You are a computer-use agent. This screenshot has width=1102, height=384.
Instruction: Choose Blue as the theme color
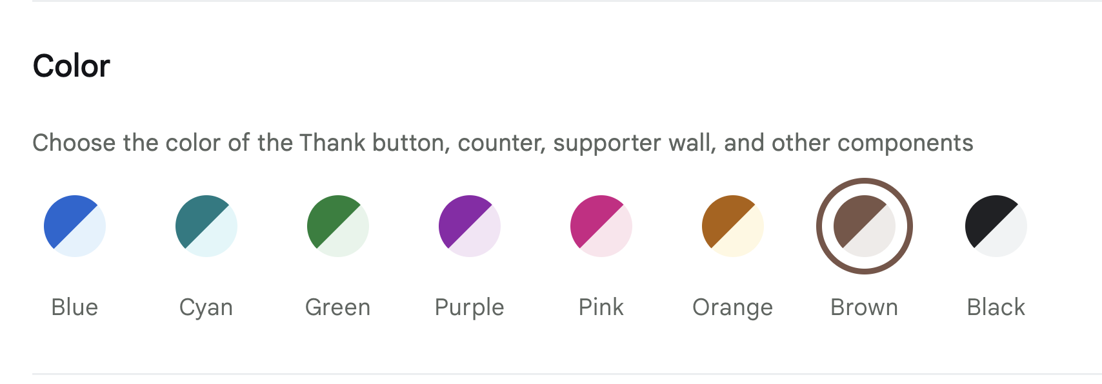click(x=74, y=226)
